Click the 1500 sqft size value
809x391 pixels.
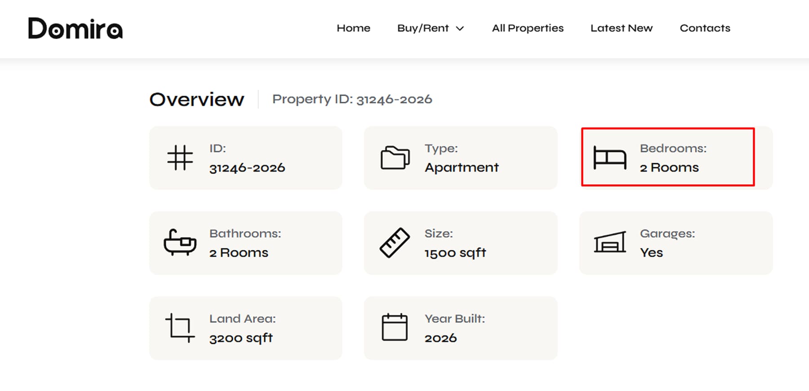(x=455, y=253)
